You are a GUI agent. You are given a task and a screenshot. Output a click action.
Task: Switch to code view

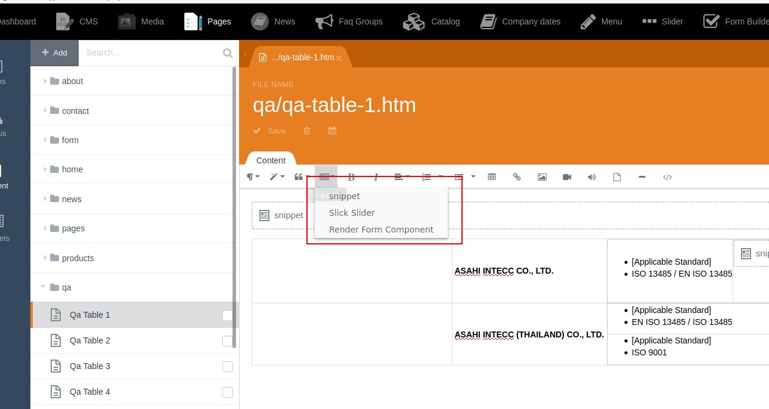(x=668, y=177)
